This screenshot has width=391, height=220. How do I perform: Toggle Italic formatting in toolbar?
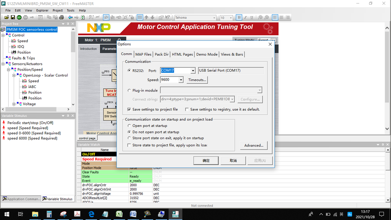[245, 18]
